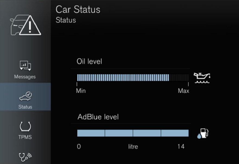Tap the AdBlue fuel pump icon
239x164 pixels.
tap(203, 133)
